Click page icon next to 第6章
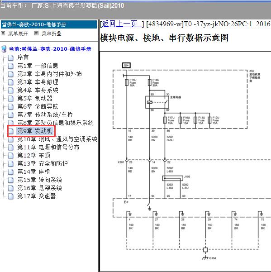Viewport: 271px width, 272px height. (11, 107)
